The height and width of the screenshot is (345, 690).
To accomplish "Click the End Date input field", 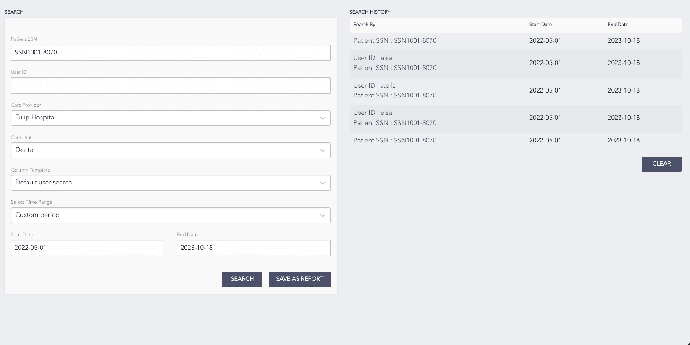I will coord(253,248).
